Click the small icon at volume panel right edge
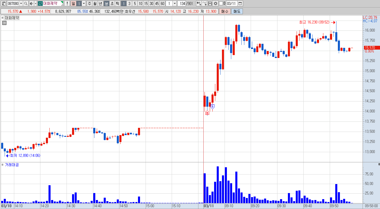This screenshot has width=380, height=209. click(x=379, y=164)
